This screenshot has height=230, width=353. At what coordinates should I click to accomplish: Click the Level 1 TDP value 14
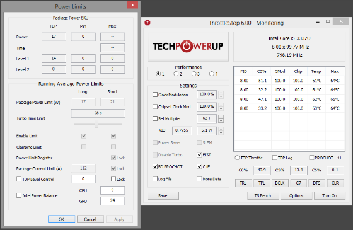54,58
